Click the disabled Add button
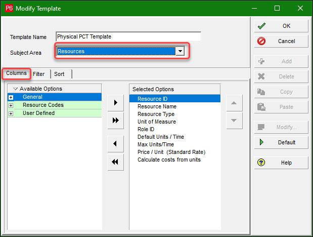Screen dimensions: 313x237 (281, 61)
